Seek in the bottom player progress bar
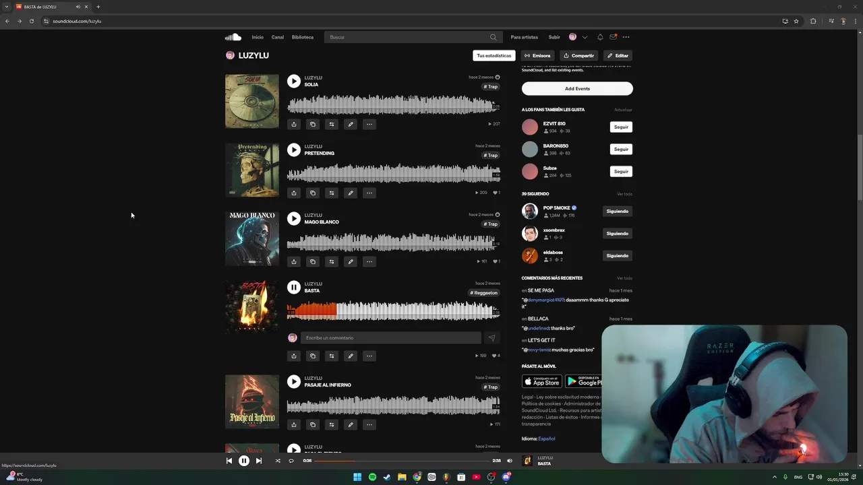The height and width of the screenshot is (485, 863). [402, 461]
